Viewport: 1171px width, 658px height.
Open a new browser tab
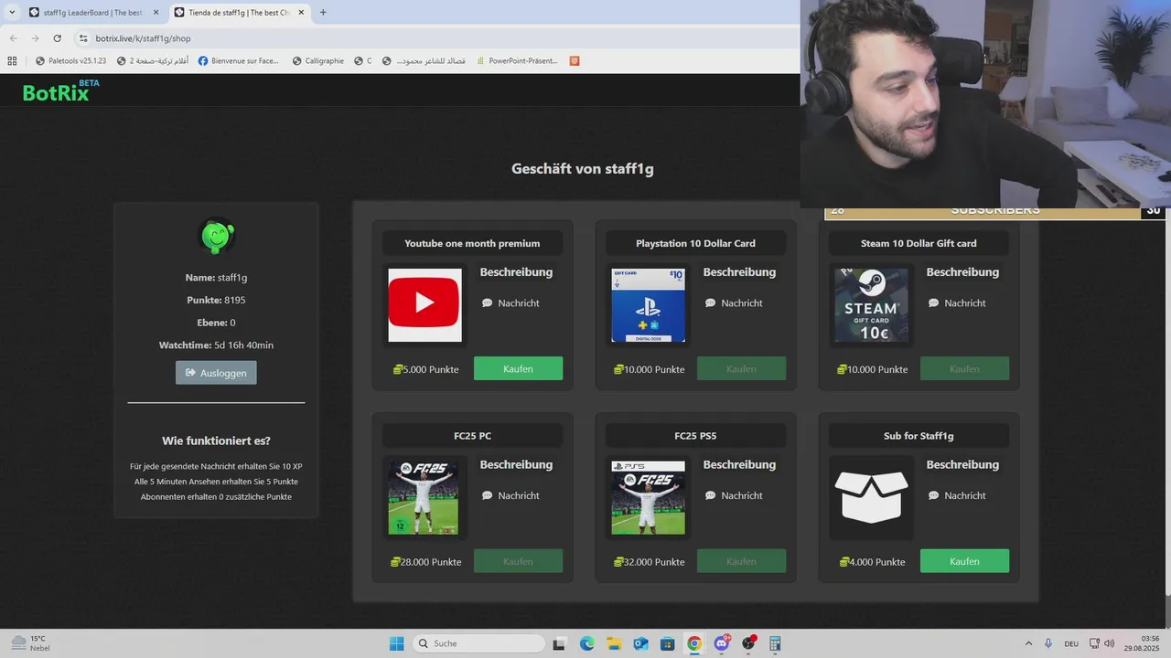(x=323, y=13)
